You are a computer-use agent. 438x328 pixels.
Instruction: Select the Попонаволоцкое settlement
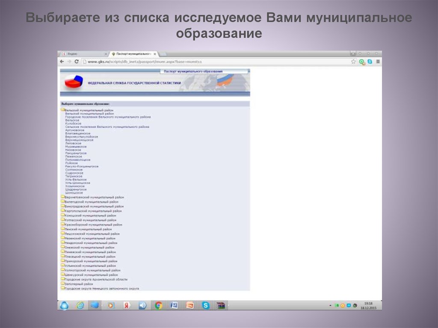(x=78, y=160)
